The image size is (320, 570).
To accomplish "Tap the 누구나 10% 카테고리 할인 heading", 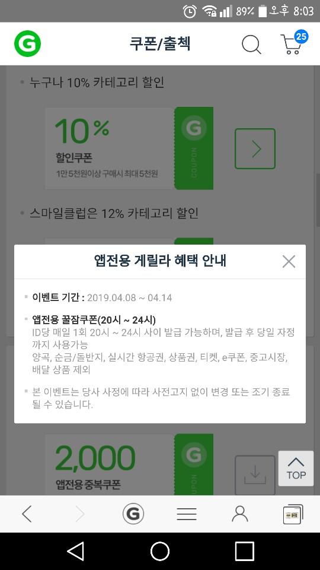I will (97, 83).
